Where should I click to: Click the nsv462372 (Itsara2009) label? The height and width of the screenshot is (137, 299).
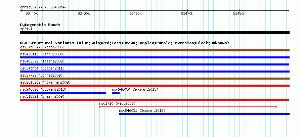point(42,61)
